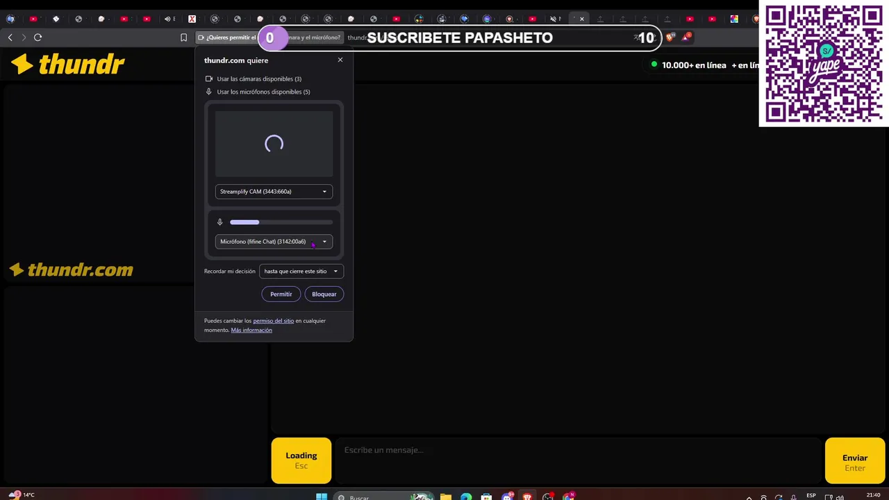Open the 'Más información' link
The height and width of the screenshot is (500, 889).
point(251,330)
